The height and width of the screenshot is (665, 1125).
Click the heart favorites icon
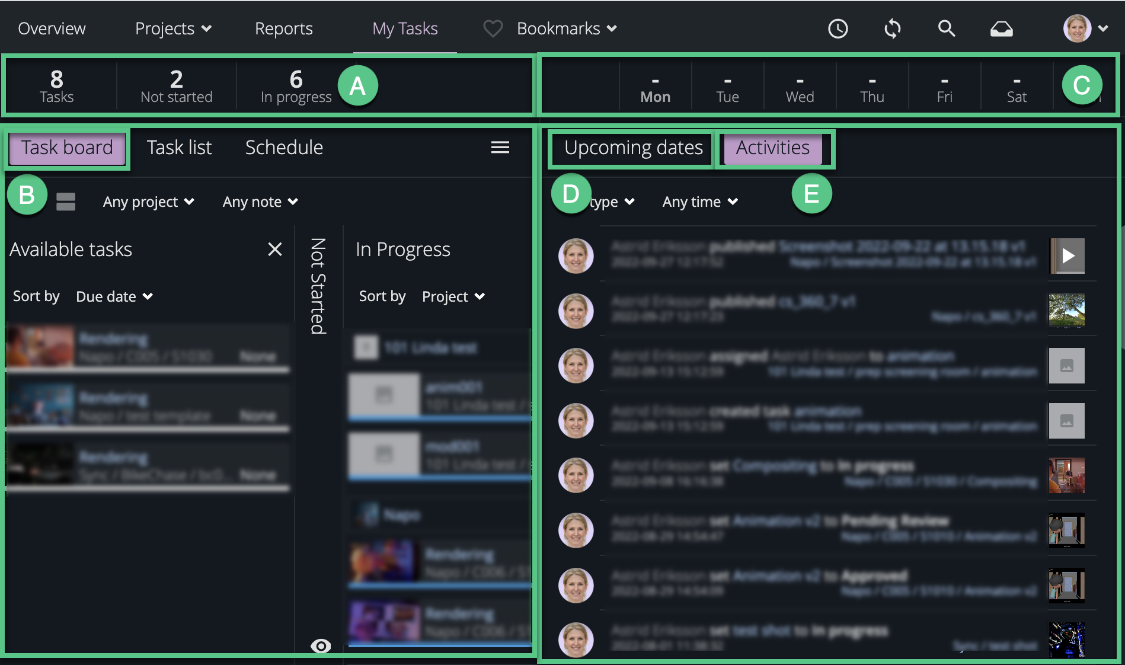pyautogui.click(x=492, y=28)
